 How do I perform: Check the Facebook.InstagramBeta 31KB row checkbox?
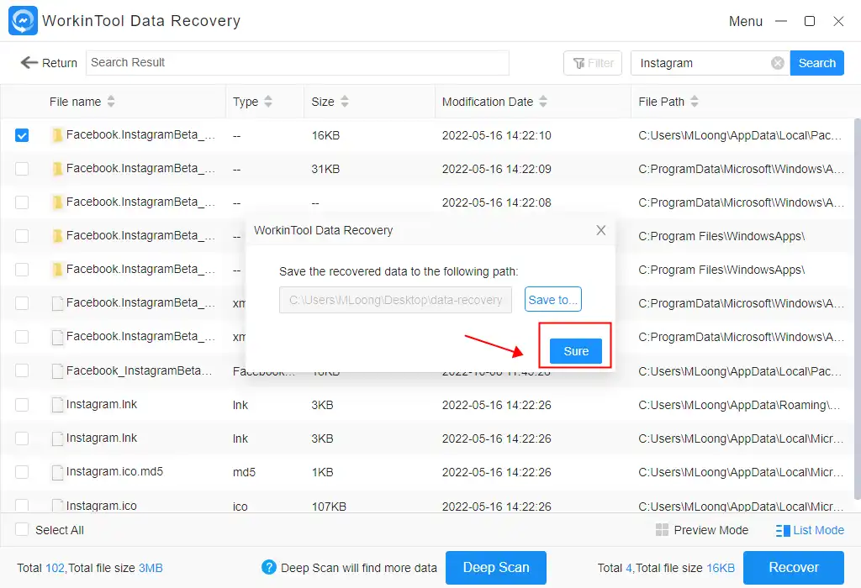click(22, 168)
